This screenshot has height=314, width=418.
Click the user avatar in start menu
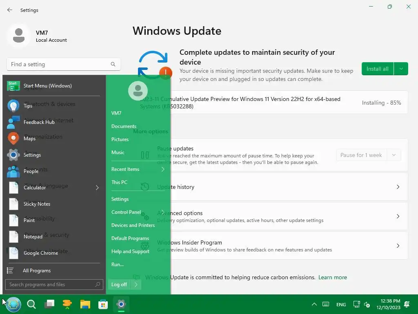tap(138, 90)
